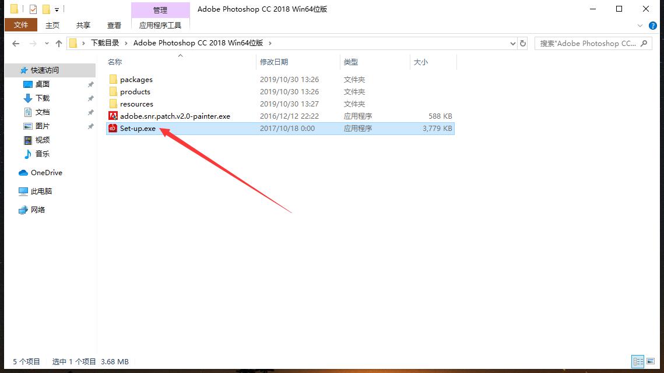Click the up-one-level arrow
The width and height of the screenshot is (664, 373).
tap(59, 42)
